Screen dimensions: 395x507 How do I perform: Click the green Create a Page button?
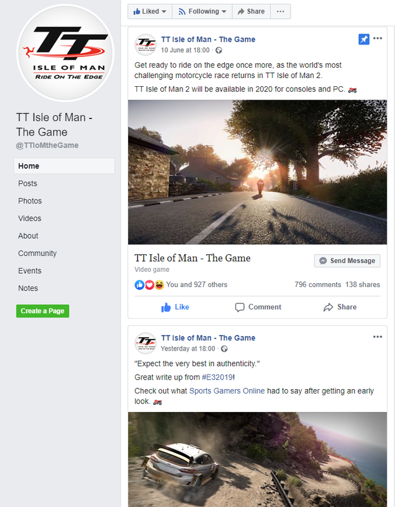click(42, 311)
